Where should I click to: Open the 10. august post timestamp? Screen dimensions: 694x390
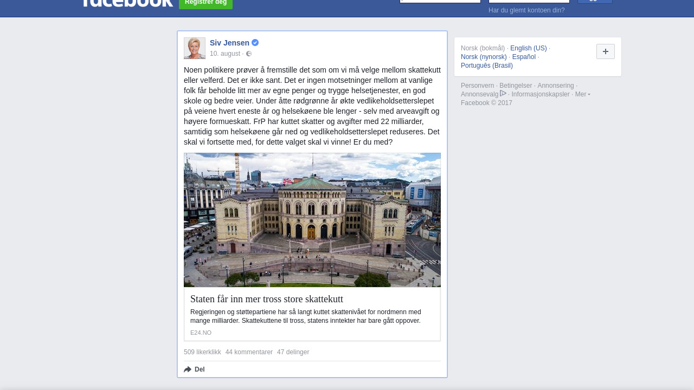(x=225, y=54)
